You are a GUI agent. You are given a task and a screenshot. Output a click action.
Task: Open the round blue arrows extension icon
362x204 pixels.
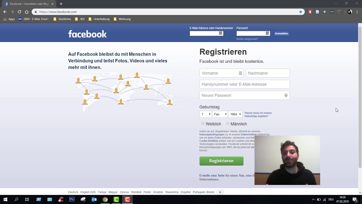[325, 12]
